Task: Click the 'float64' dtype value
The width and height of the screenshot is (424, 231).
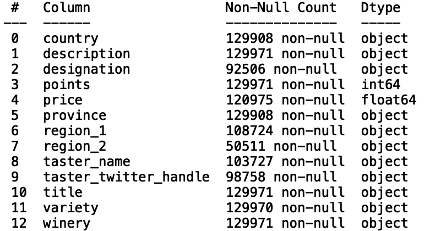Action: pos(385,101)
